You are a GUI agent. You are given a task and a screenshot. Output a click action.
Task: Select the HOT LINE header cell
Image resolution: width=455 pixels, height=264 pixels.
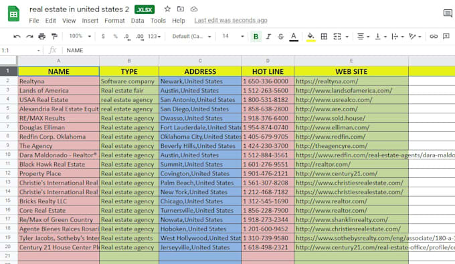pos(268,71)
